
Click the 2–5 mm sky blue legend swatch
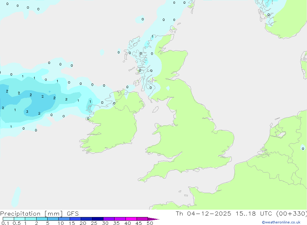(42, 219)
